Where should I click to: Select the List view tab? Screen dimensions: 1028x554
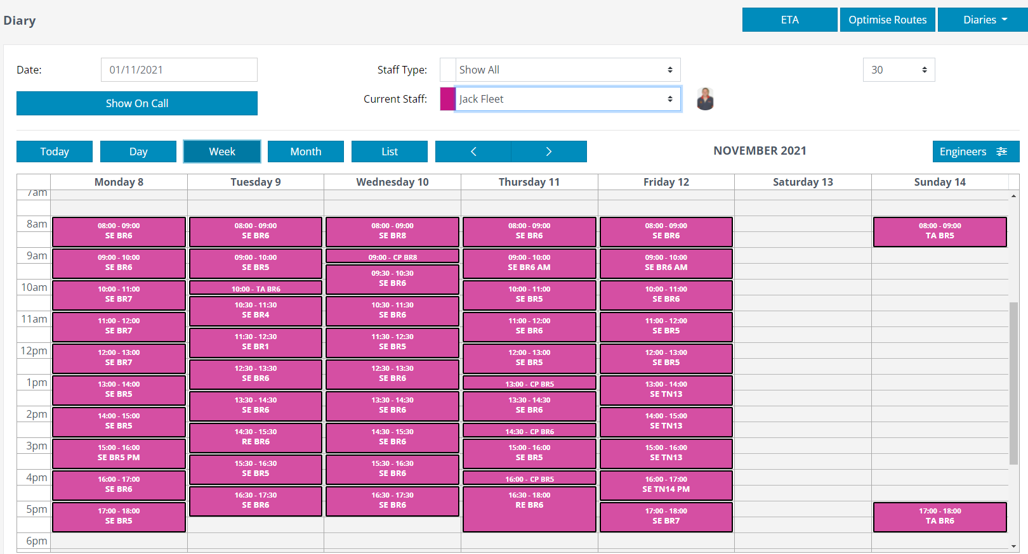(390, 151)
